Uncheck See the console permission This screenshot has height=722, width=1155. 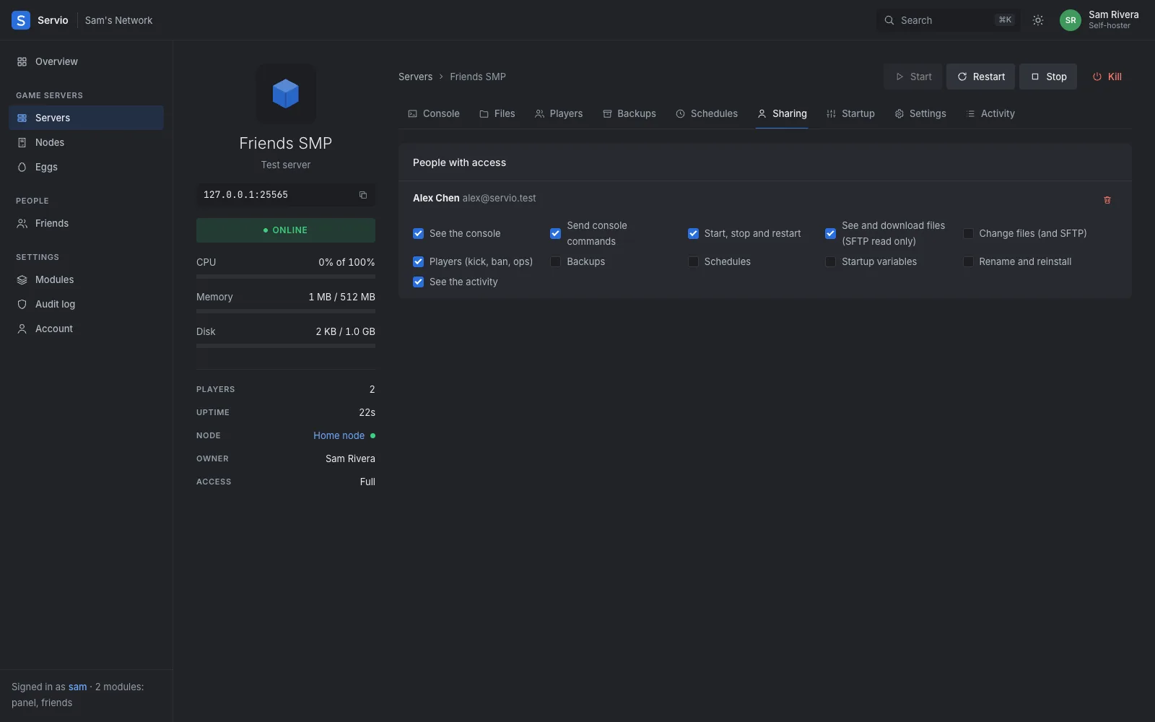(x=418, y=233)
